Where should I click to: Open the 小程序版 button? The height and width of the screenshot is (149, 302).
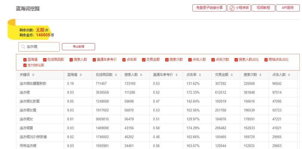[x=239, y=8]
